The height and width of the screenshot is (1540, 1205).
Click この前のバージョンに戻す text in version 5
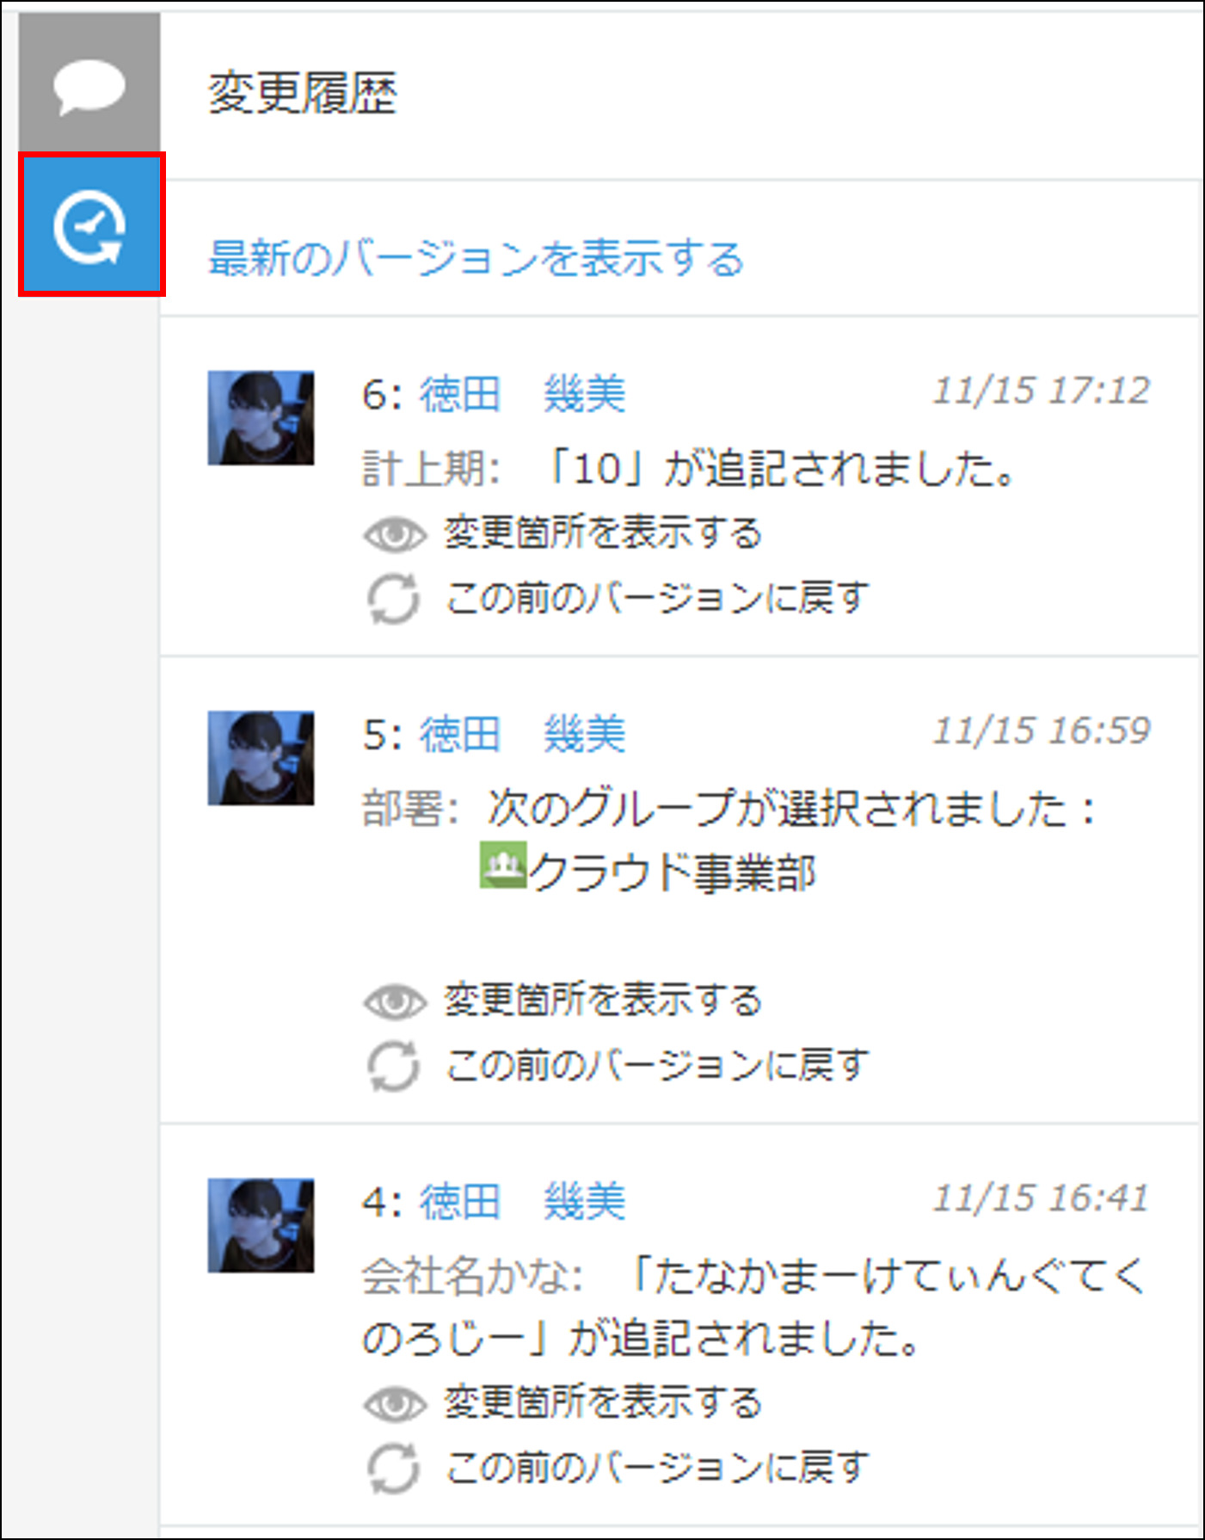(658, 1065)
